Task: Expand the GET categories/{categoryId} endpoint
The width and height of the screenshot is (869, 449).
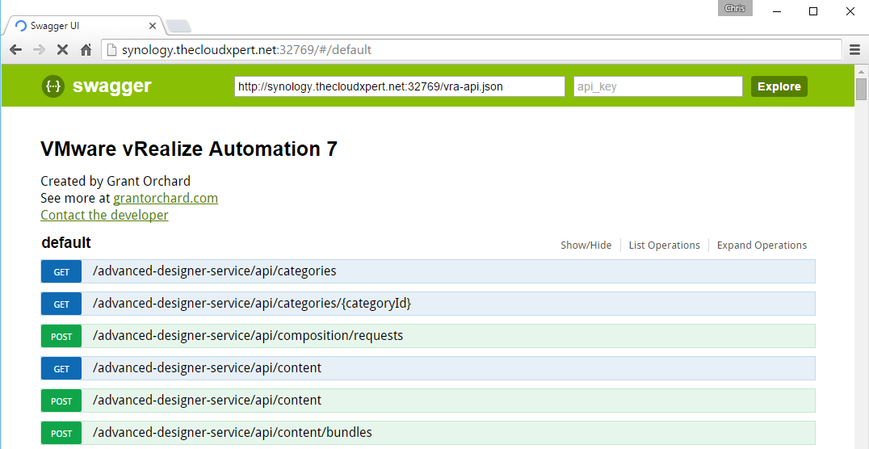Action: [x=252, y=304]
